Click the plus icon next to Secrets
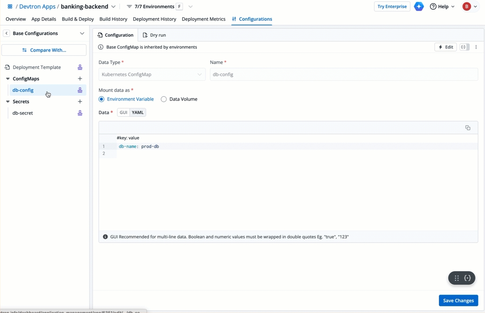 [x=80, y=101]
